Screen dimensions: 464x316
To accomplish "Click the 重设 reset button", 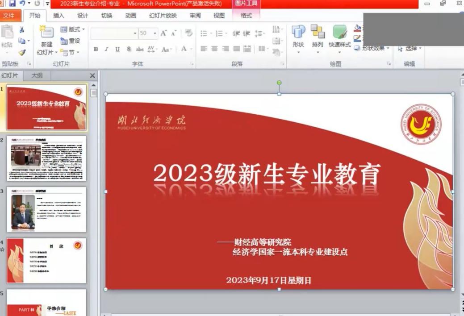I will click(x=70, y=41).
